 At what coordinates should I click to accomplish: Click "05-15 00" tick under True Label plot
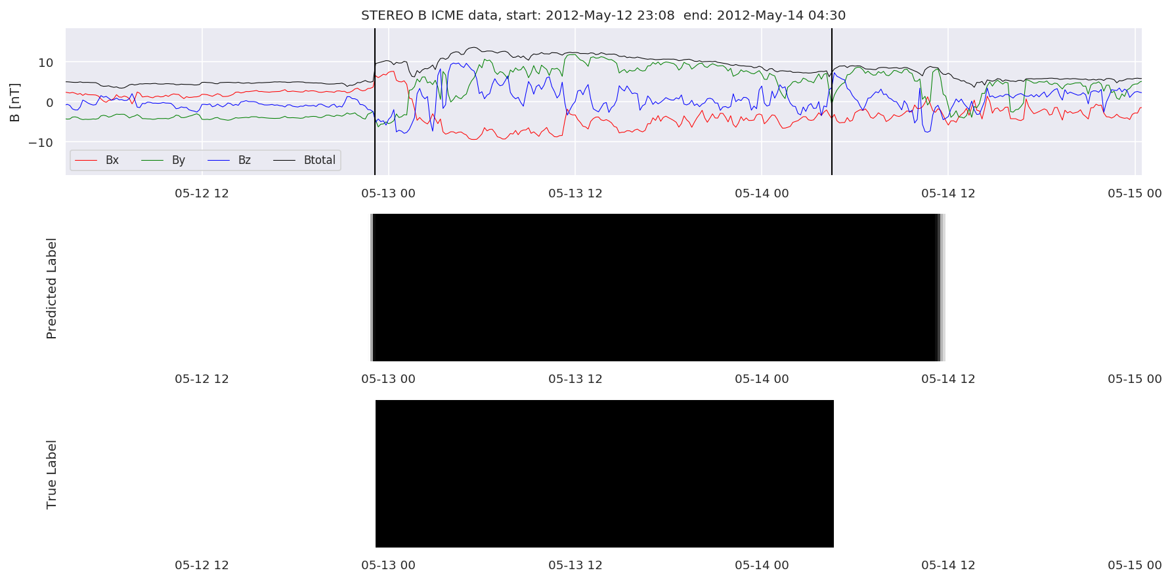point(1135,565)
